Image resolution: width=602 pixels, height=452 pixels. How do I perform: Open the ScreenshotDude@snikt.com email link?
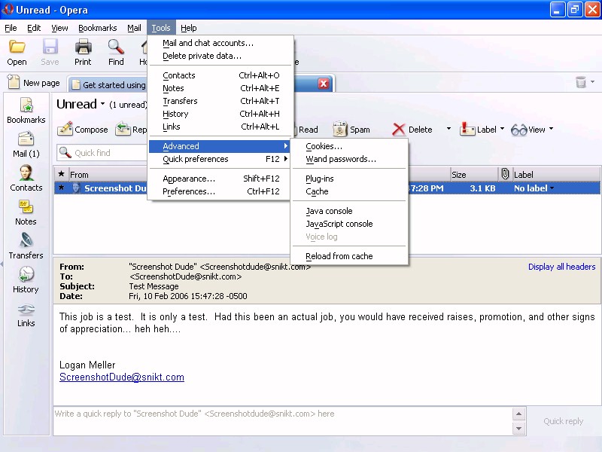click(121, 377)
